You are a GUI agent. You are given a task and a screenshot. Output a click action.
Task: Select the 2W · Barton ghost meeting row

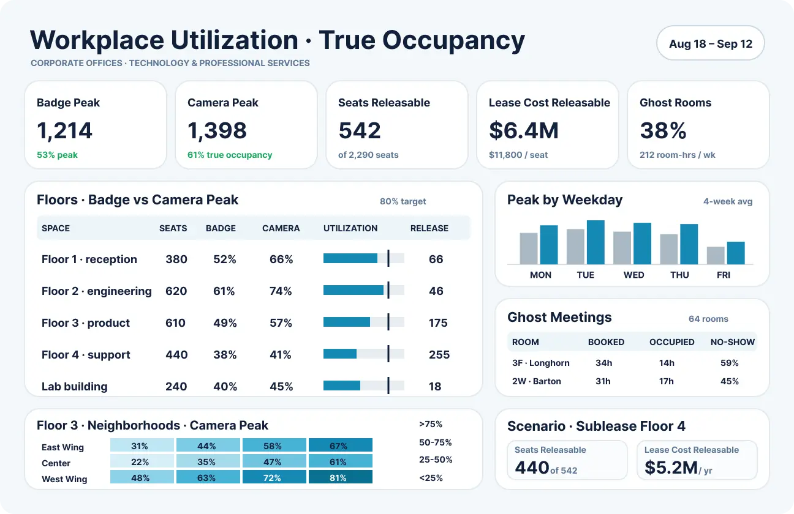(x=632, y=381)
